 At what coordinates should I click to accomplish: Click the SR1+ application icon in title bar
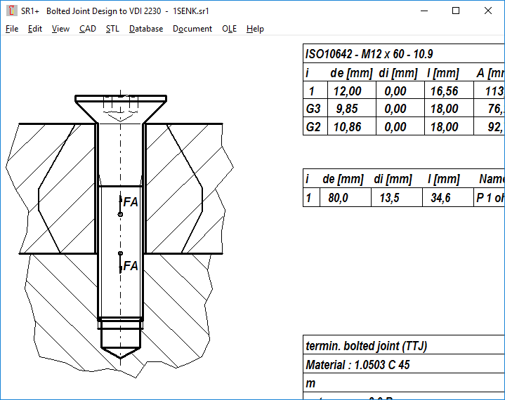(x=11, y=11)
